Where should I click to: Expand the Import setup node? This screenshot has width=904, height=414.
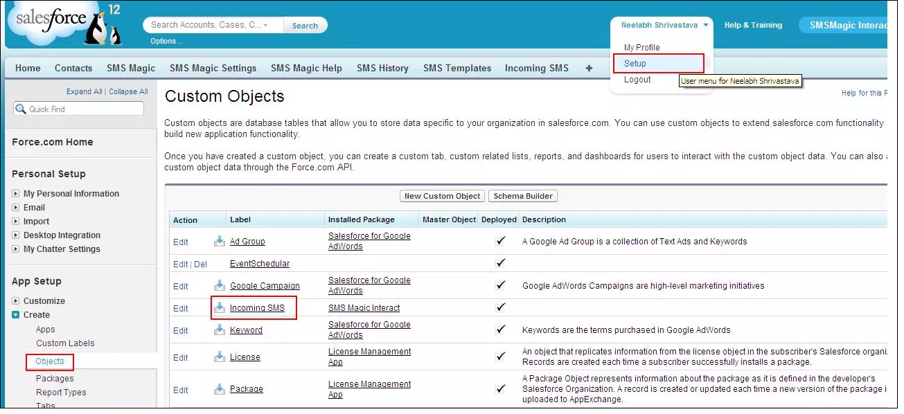[x=16, y=222]
